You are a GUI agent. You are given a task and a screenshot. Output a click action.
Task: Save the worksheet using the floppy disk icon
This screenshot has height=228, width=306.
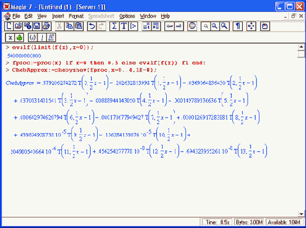[x=37, y=26]
